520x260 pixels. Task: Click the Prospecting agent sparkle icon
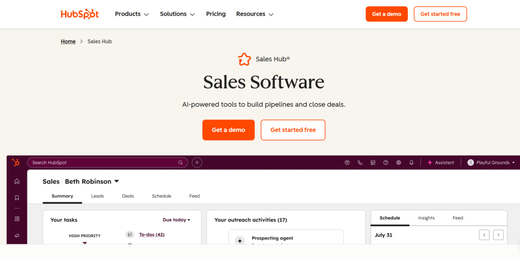240,241
